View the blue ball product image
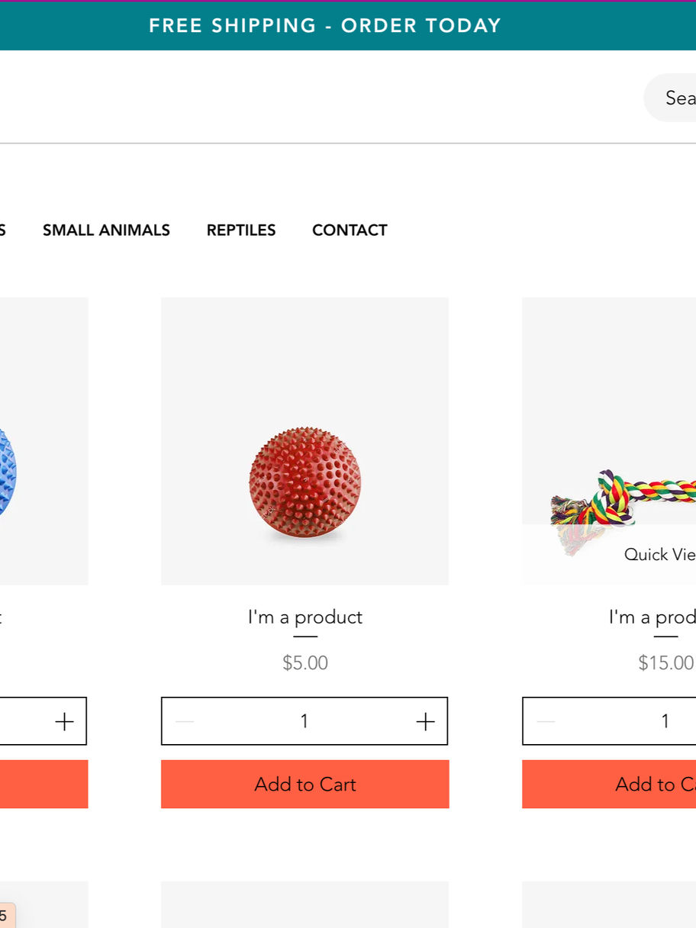Image resolution: width=696 pixels, height=928 pixels. click(x=23, y=473)
